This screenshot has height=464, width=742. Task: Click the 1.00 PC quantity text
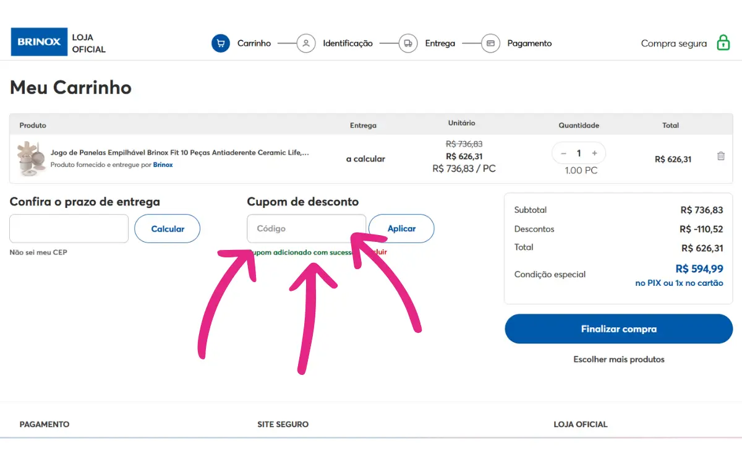pos(581,170)
